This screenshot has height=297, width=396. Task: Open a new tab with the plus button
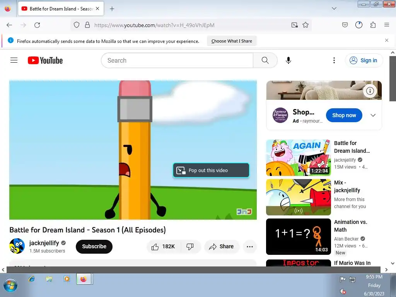click(112, 9)
